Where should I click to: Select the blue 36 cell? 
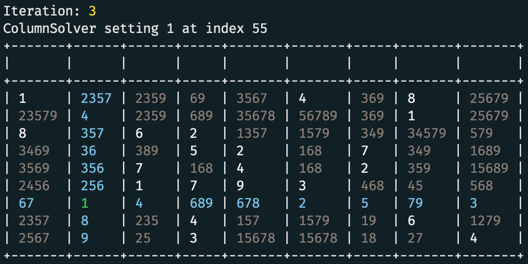tap(88, 150)
